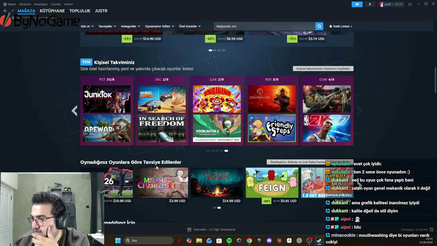The height and width of the screenshot is (246, 437).
Task: Open the Dawnwalker game thumbnail
Action: (272, 99)
